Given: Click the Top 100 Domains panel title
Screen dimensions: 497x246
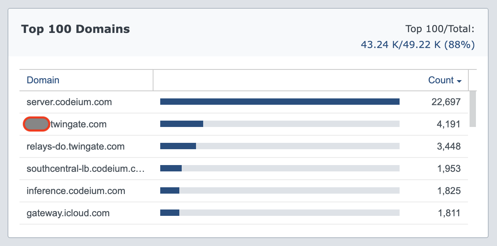Looking at the screenshot, I should point(76,29).
